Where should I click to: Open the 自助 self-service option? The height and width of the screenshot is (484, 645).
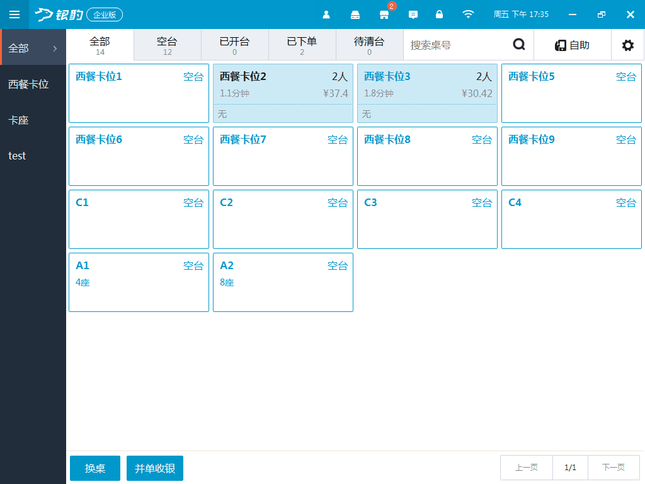(572, 45)
